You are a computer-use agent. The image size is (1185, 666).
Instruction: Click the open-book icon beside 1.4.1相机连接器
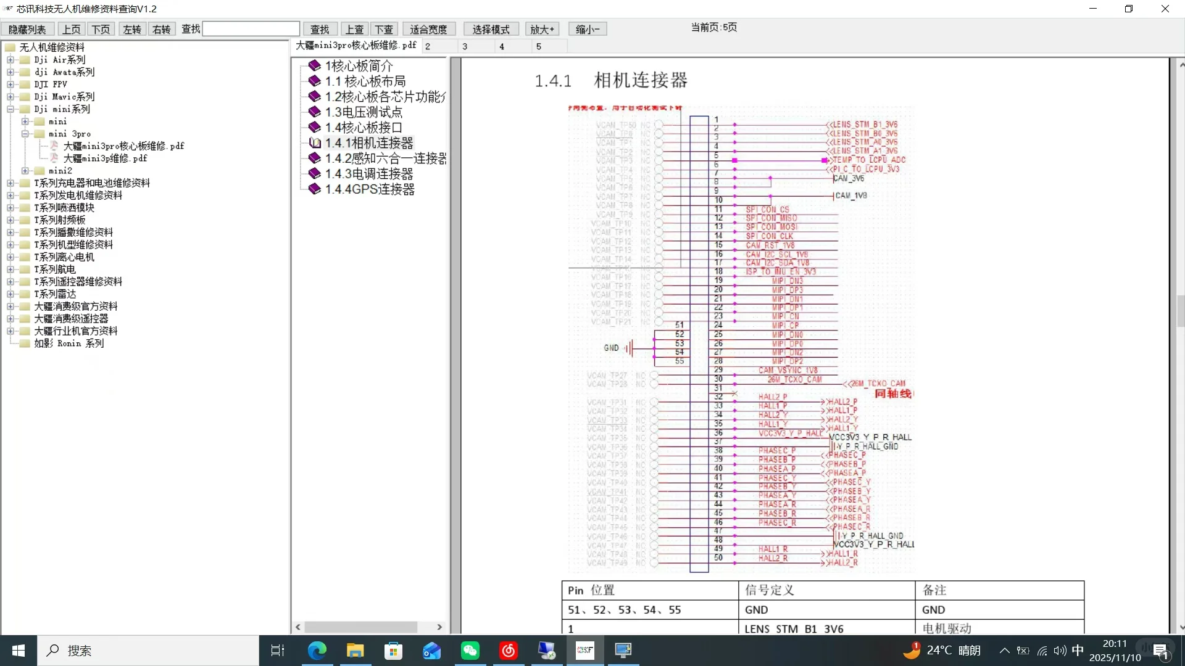click(315, 142)
